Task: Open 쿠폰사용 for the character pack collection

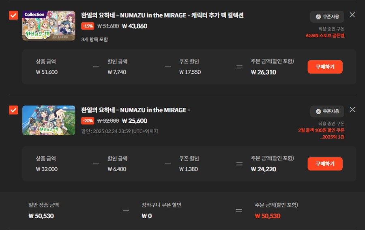Action: tap(327, 17)
